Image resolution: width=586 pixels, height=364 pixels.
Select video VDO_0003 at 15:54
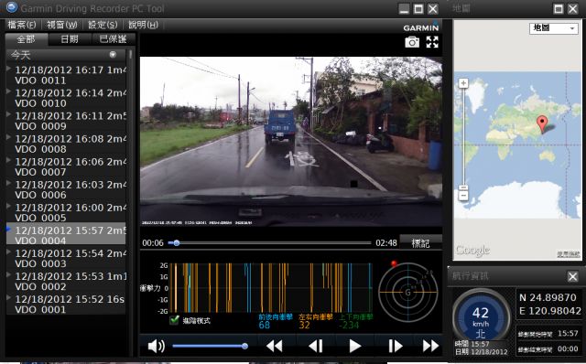pyautogui.click(x=66, y=258)
